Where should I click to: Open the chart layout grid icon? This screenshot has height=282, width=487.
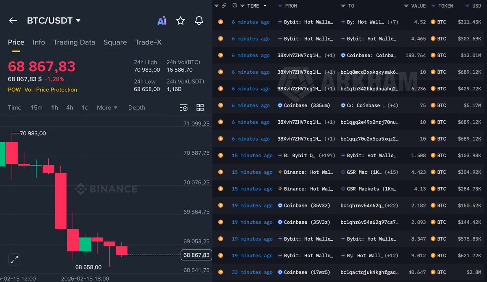tap(200, 107)
